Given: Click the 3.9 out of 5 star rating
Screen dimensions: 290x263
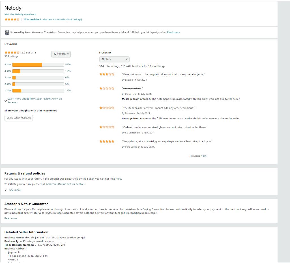Looking at the screenshot, I should pyautogui.click(x=12, y=53).
